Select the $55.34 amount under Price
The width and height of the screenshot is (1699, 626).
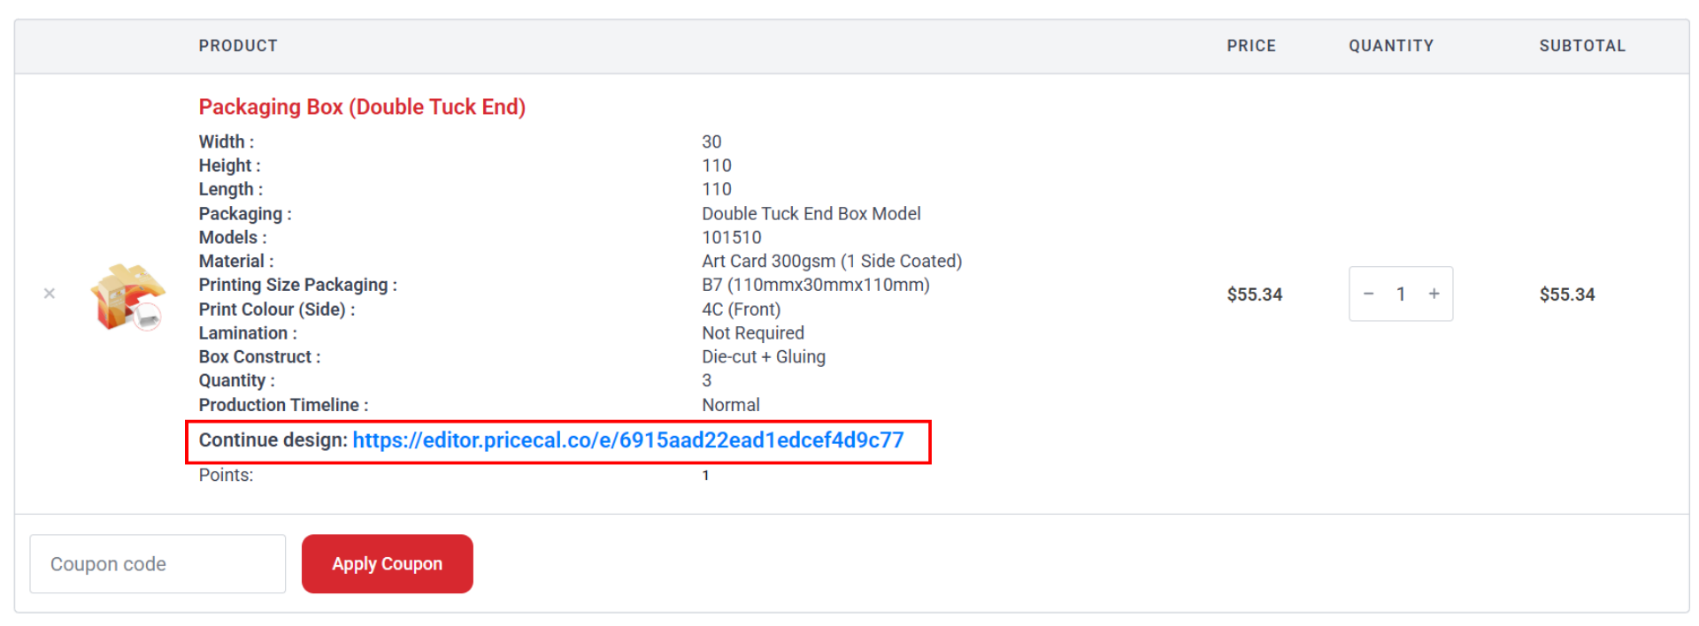tap(1254, 294)
